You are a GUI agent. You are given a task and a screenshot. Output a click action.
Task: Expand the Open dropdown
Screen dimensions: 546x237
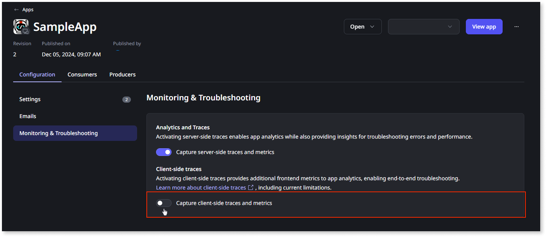pos(362,27)
